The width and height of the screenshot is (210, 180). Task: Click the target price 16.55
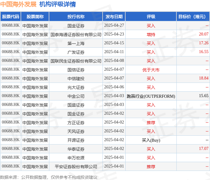pyautogui.click(x=204, y=52)
